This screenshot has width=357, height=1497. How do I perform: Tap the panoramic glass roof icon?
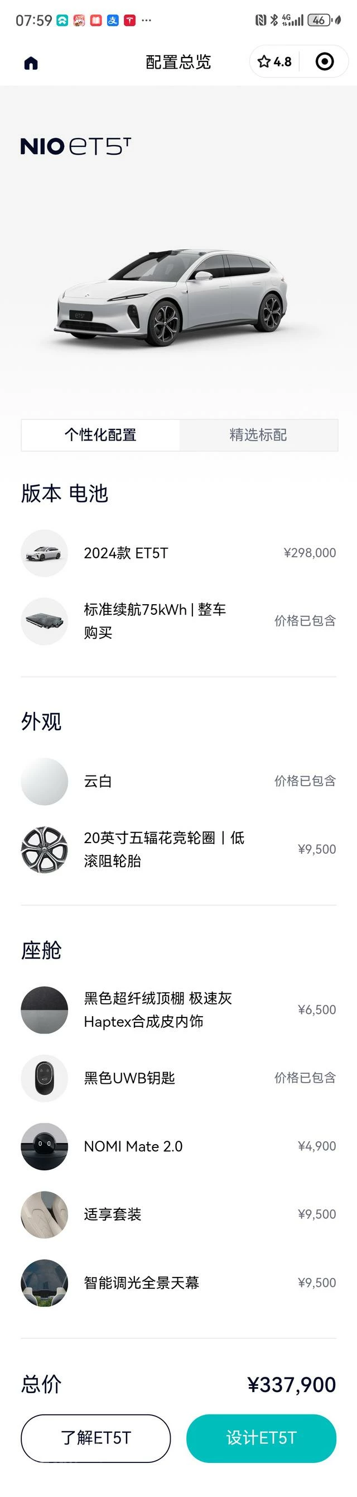(45, 1283)
